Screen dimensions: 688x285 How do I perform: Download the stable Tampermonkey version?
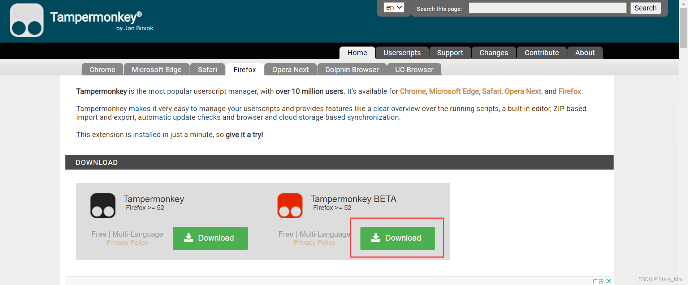210,238
